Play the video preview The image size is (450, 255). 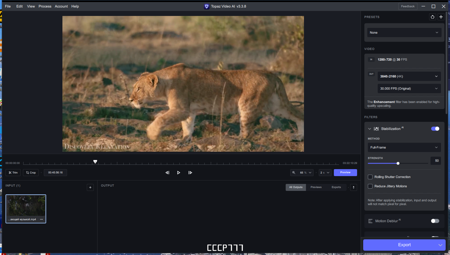point(179,173)
